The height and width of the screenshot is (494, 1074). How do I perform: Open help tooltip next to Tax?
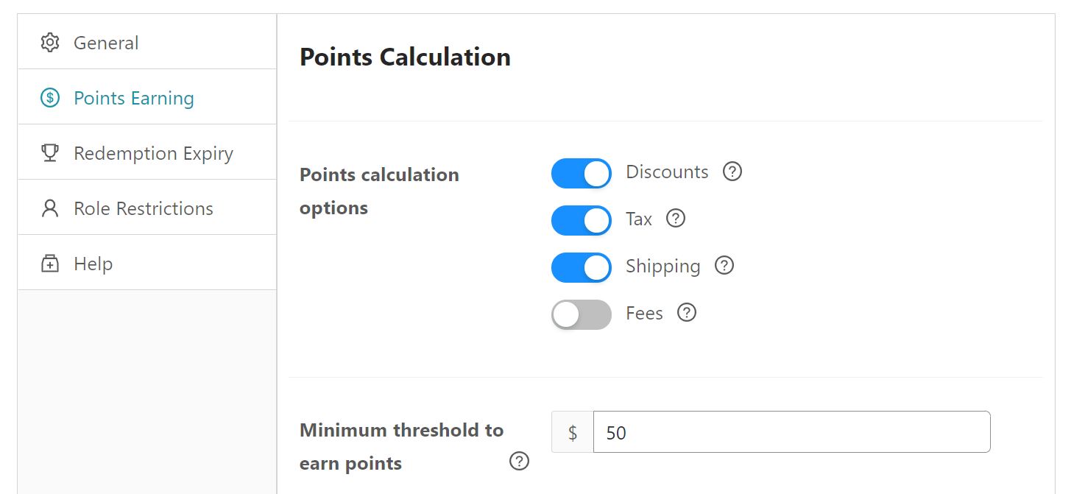675,219
